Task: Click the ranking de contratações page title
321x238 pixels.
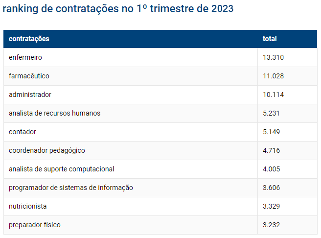Action: point(118,9)
